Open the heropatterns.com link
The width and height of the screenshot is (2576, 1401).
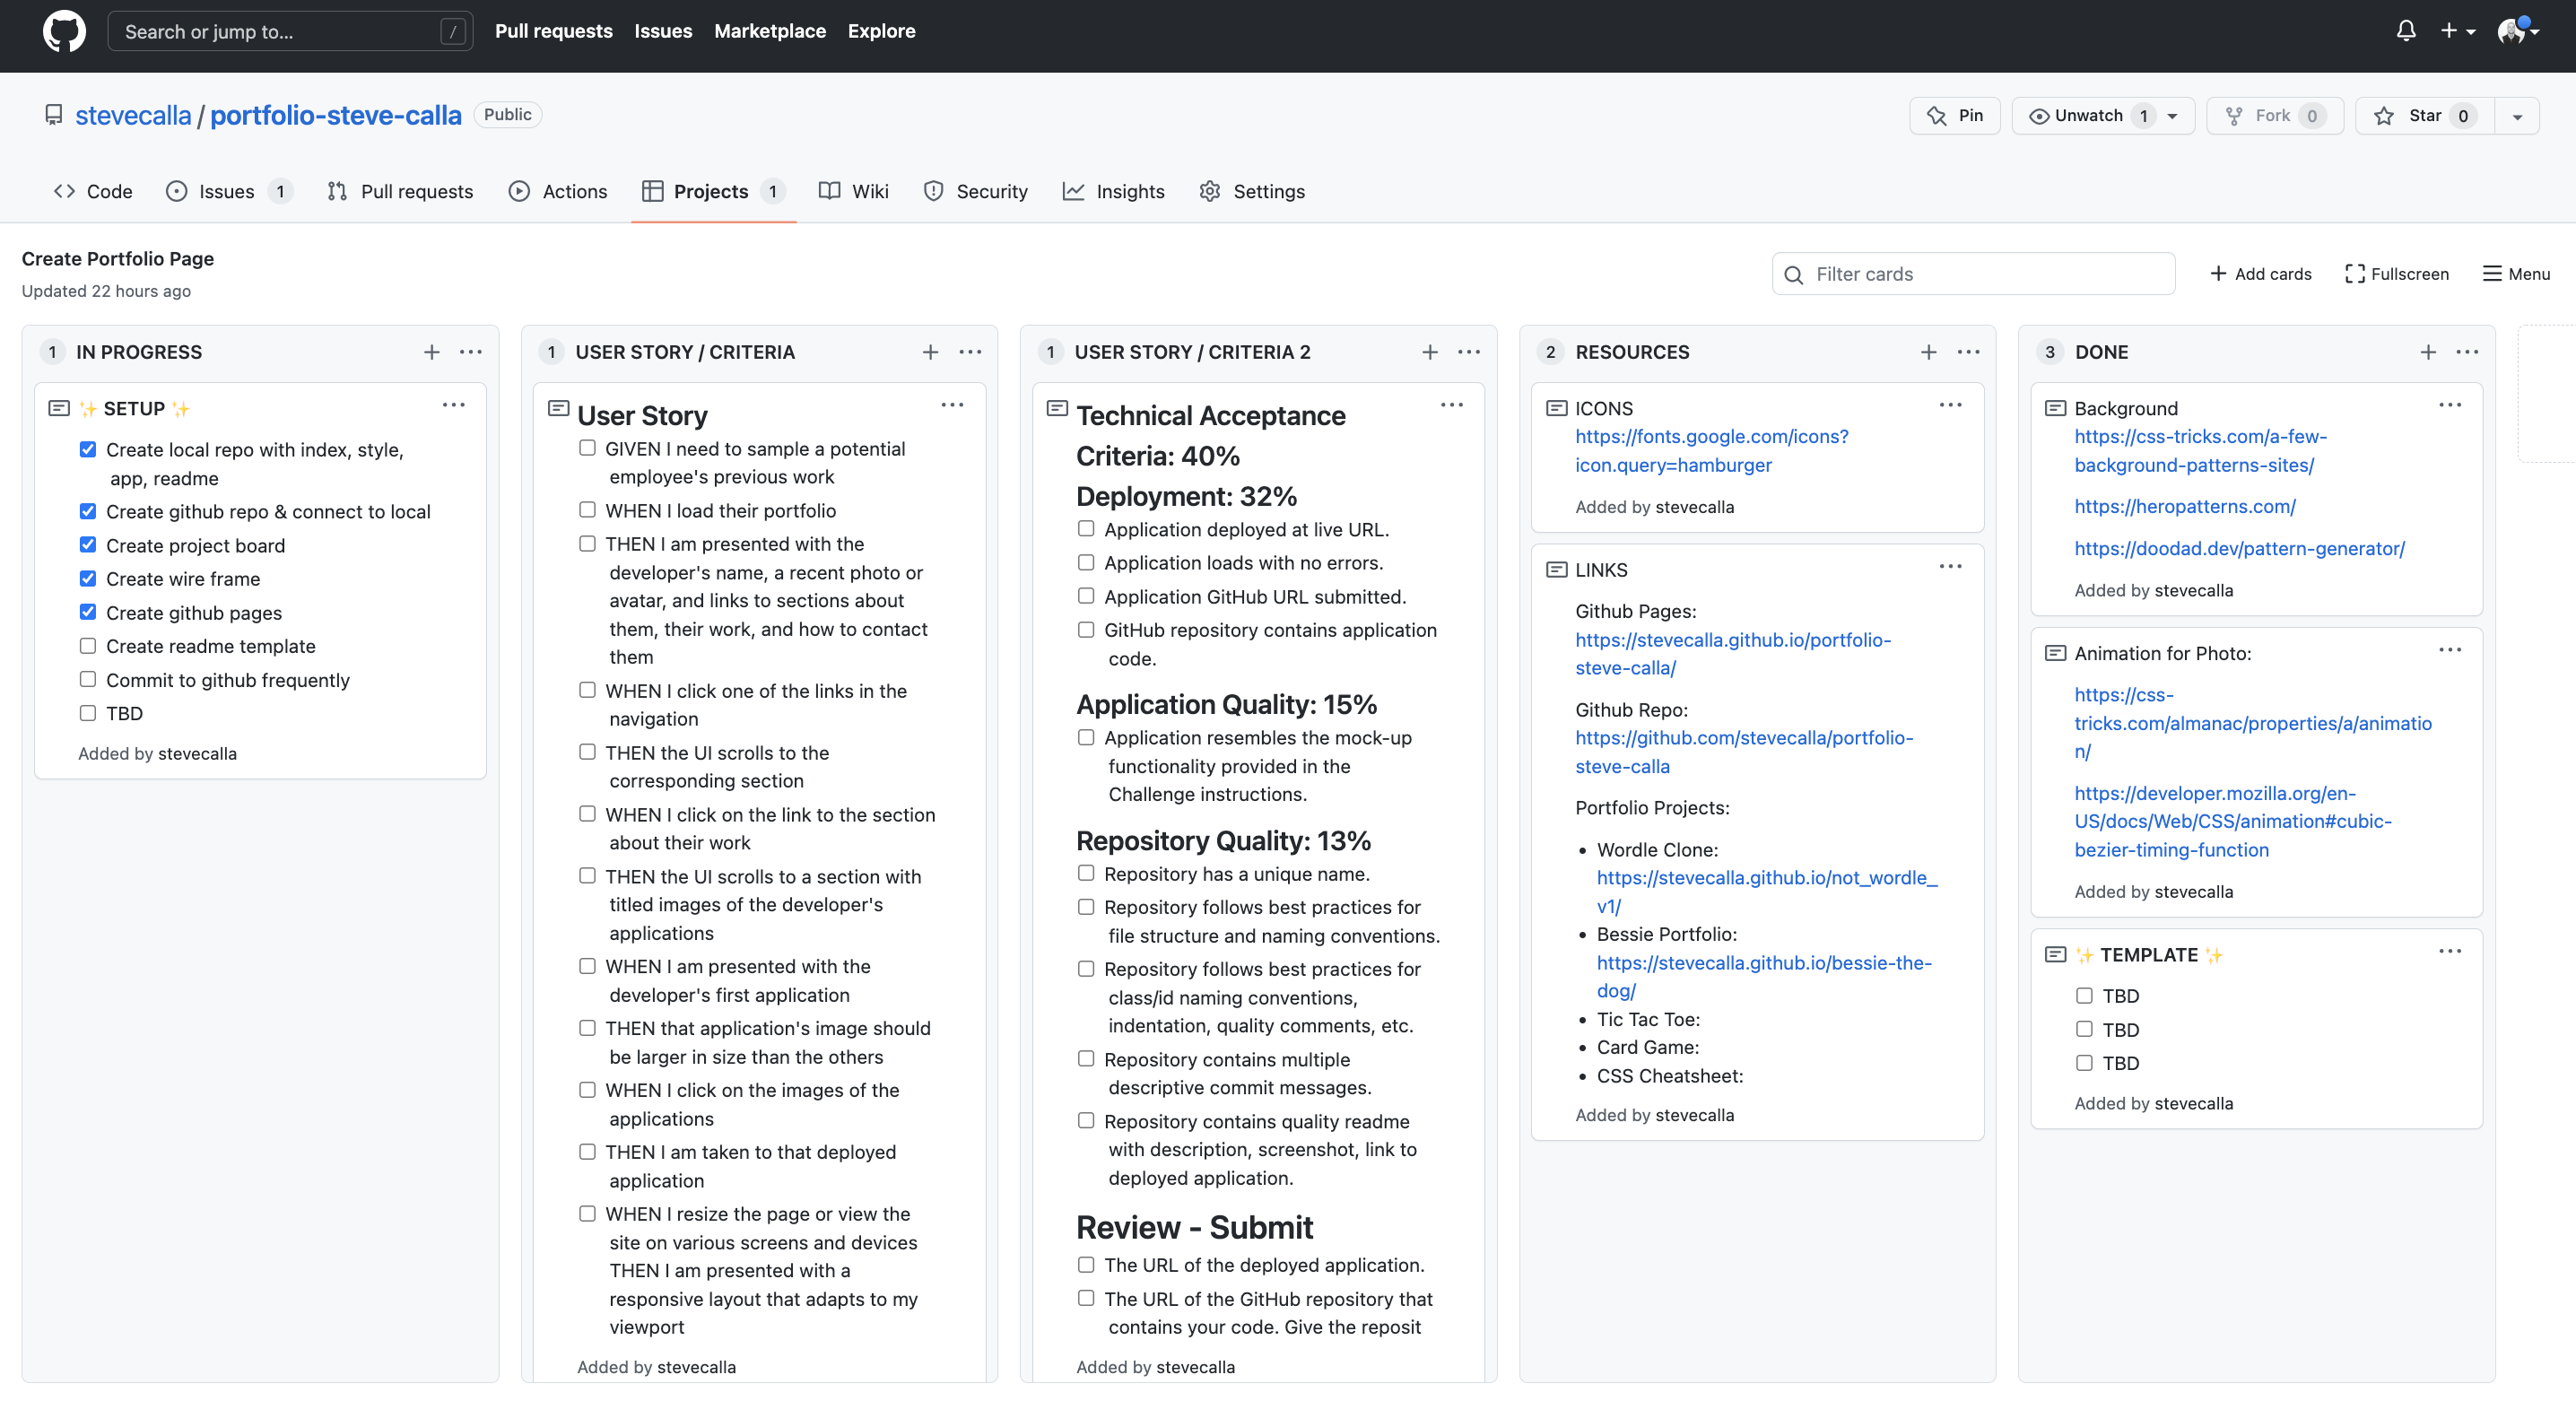(2185, 506)
